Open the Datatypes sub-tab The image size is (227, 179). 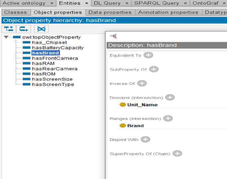coord(215,12)
